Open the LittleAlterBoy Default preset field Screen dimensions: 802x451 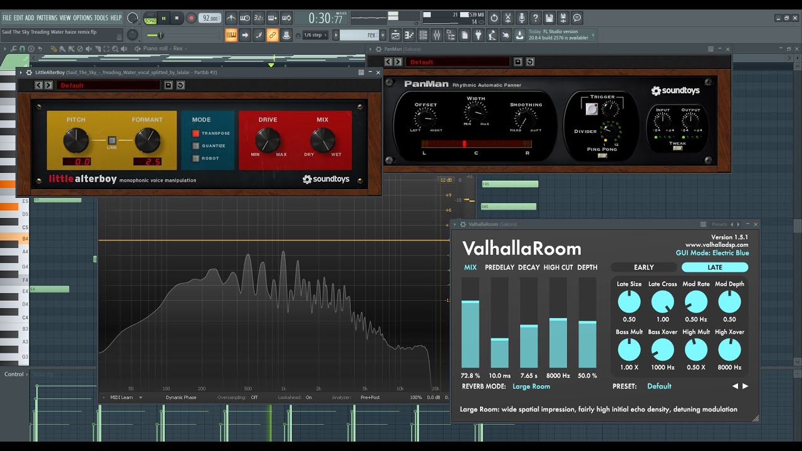(107, 85)
